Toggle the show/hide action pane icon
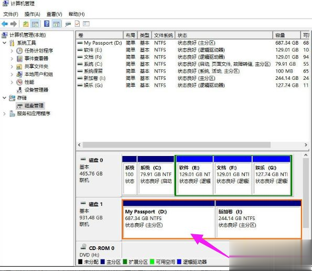The width and height of the screenshot is (312, 271). (x=56, y=24)
